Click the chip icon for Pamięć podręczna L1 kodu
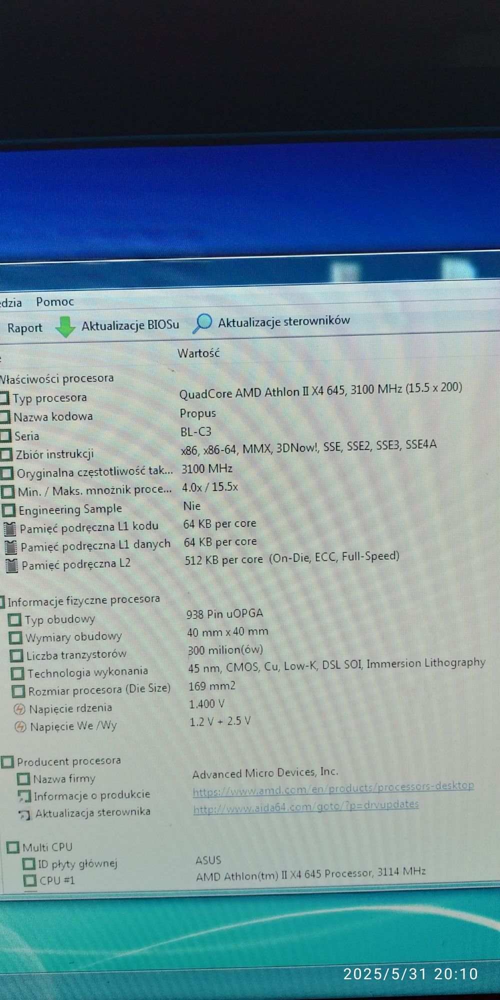 (x=10, y=528)
